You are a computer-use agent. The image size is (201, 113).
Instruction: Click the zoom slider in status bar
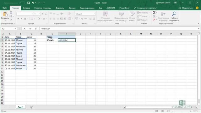182,111
